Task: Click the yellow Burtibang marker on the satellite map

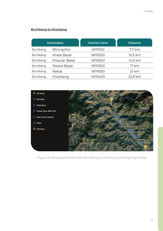Action: (111, 99)
